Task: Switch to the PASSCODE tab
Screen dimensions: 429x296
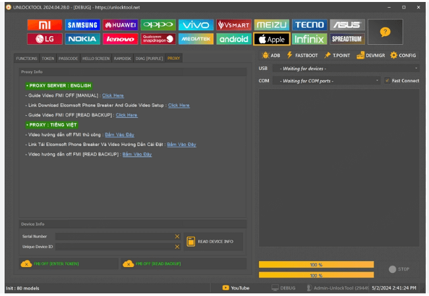Action: click(68, 59)
